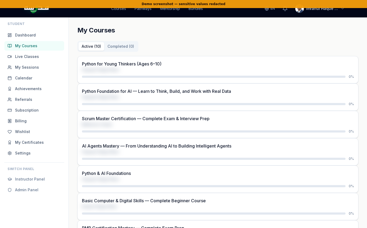Open Courses in top navigation
This screenshot has height=228, width=367.
click(x=118, y=9)
